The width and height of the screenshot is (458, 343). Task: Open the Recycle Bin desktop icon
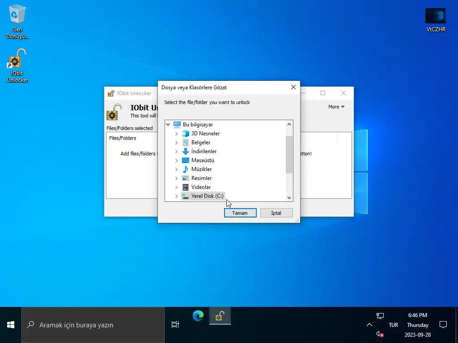pos(17,22)
